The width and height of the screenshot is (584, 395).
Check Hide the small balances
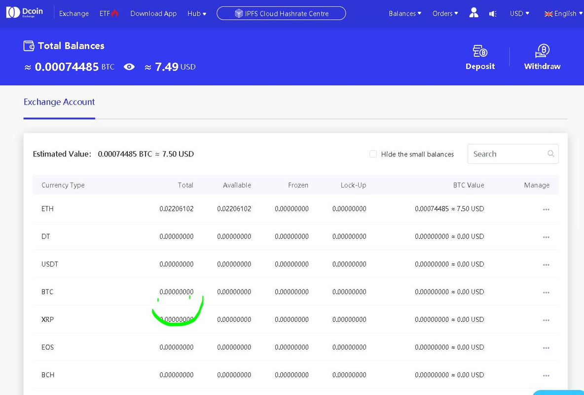pos(373,154)
